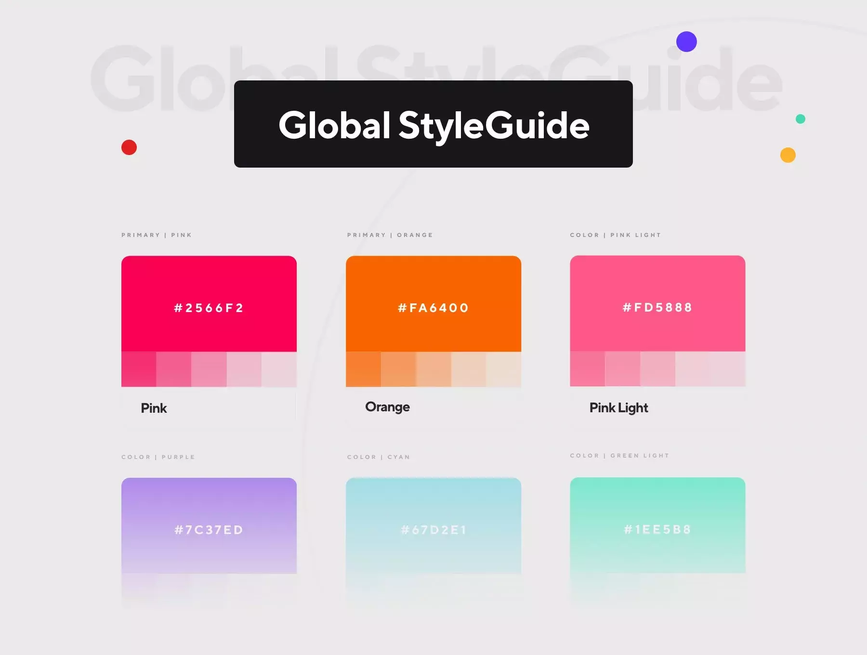Click the "COLOR | PURPLE" heading
Image resolution: width=867 pixels, height=655 pixels.
(158, 457)
